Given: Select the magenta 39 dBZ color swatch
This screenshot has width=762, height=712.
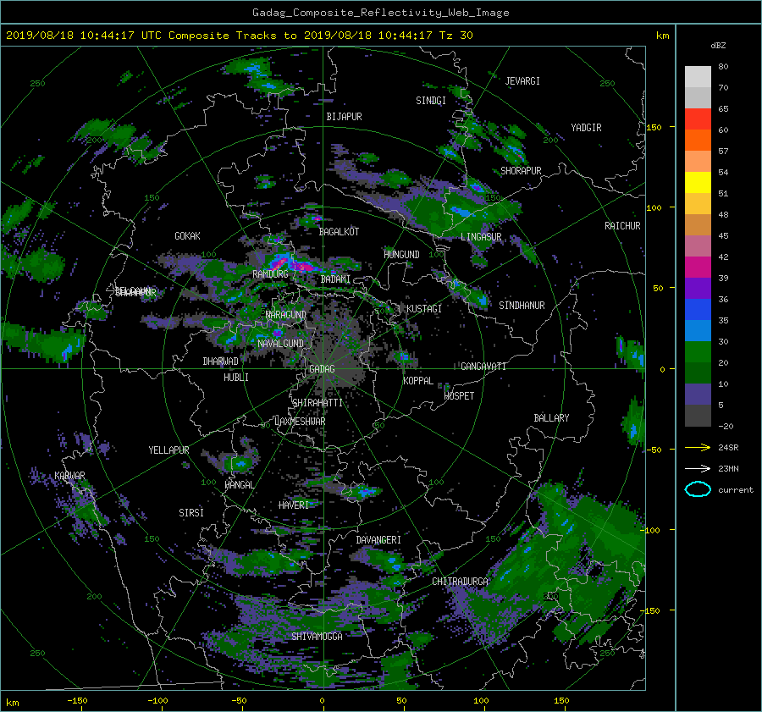Looking at the screenshot, I should (698, 268).
